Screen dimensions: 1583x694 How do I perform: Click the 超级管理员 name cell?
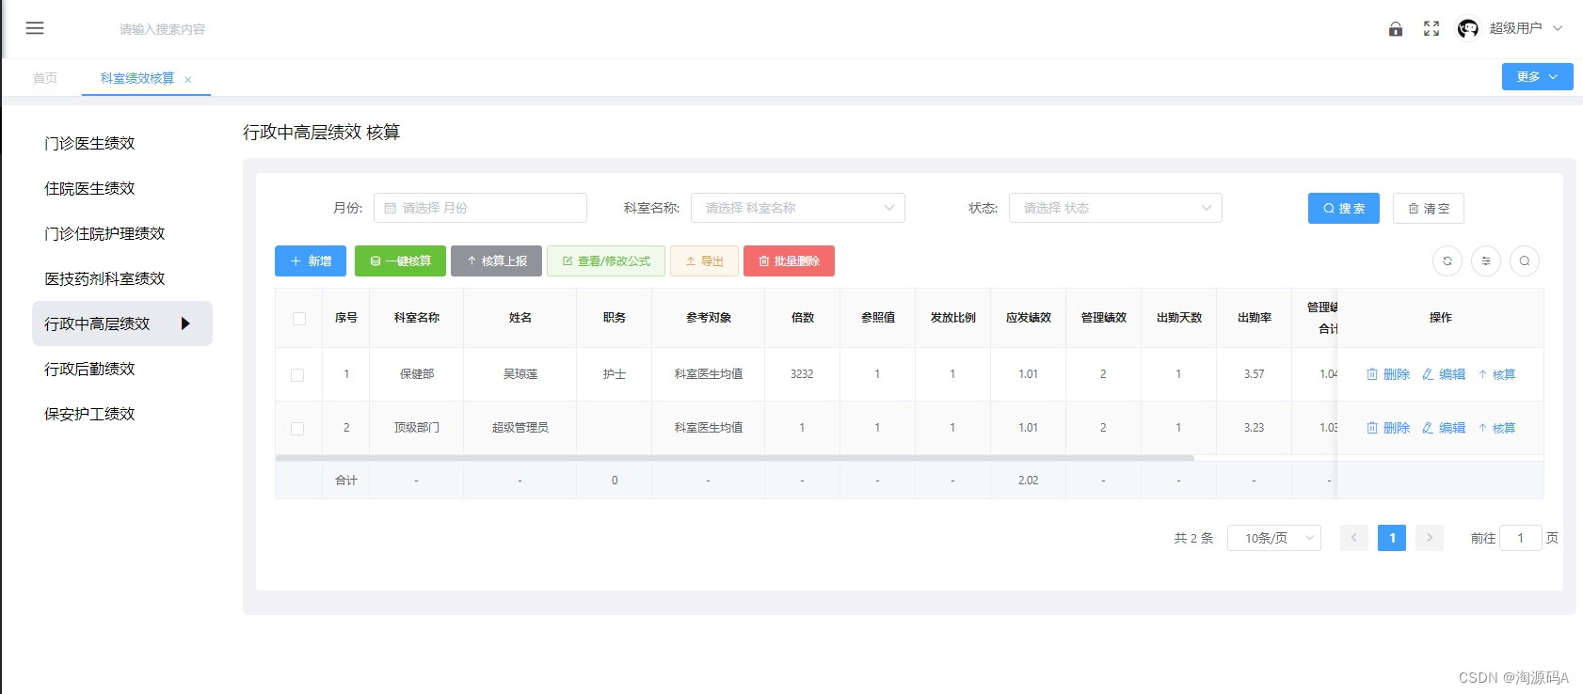(x=520, y=428)
